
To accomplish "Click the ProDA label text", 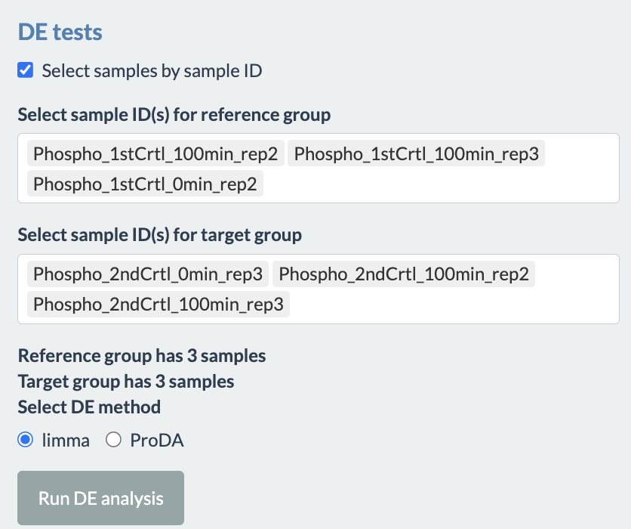I will pyautogui.click(x=157, y=440).
